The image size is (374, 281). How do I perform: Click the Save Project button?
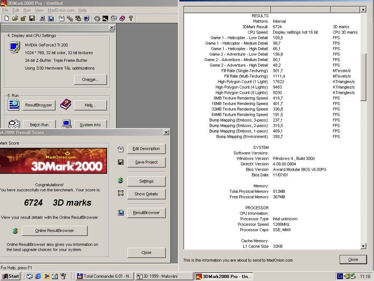point(146,162)
